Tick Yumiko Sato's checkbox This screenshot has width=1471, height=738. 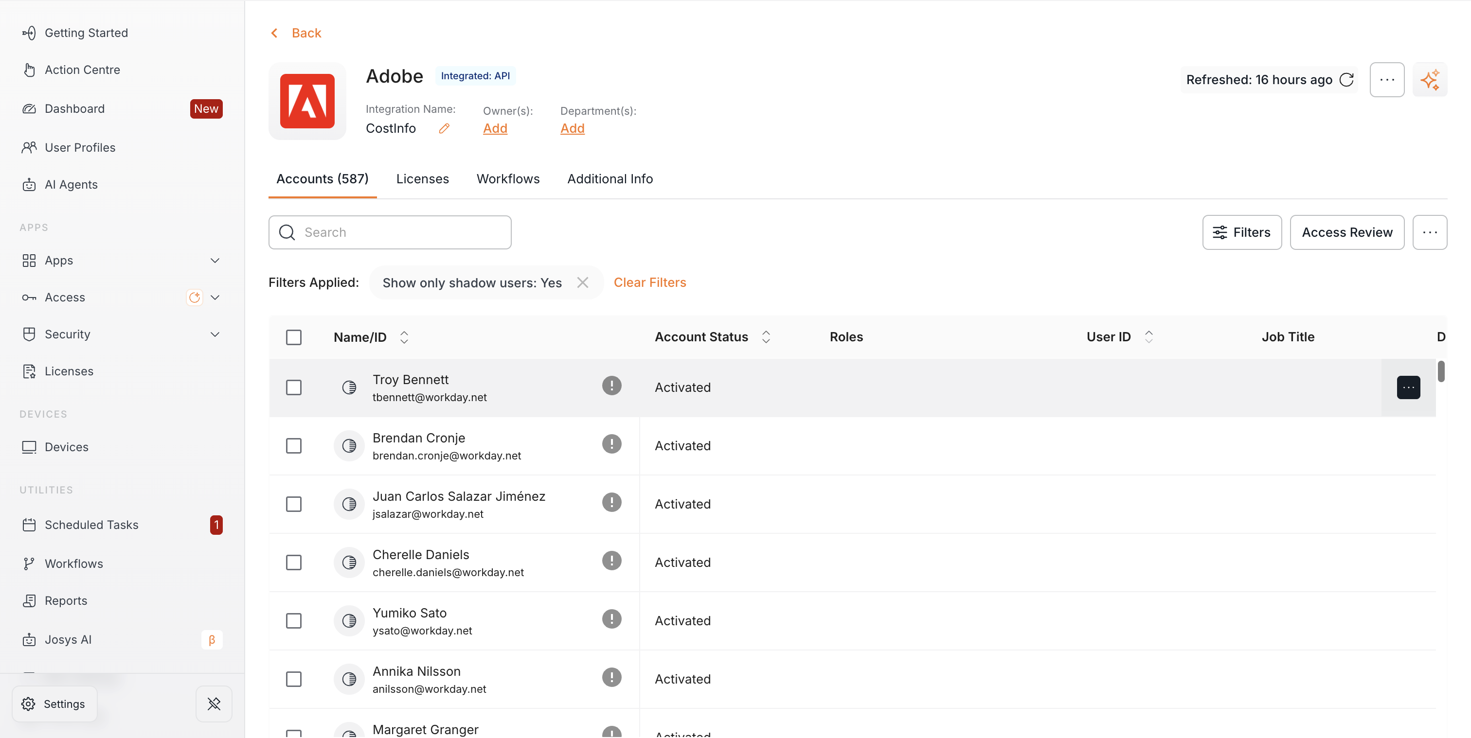click(293, 621)
